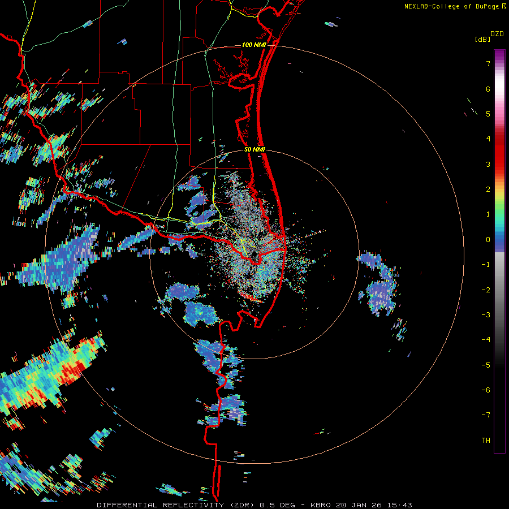Click the 5 dB mark on the legend
The height and width of the screenshot is (509, 509).
tap(488, 114)
